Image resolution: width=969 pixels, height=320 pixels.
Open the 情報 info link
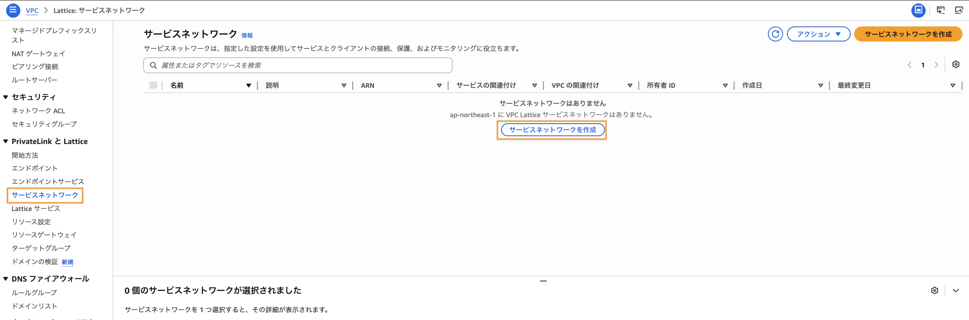point(247,35)
